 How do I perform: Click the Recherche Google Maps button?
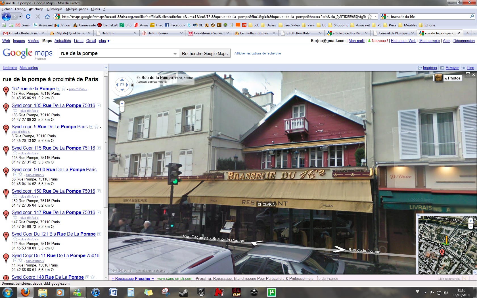[205, 53]
